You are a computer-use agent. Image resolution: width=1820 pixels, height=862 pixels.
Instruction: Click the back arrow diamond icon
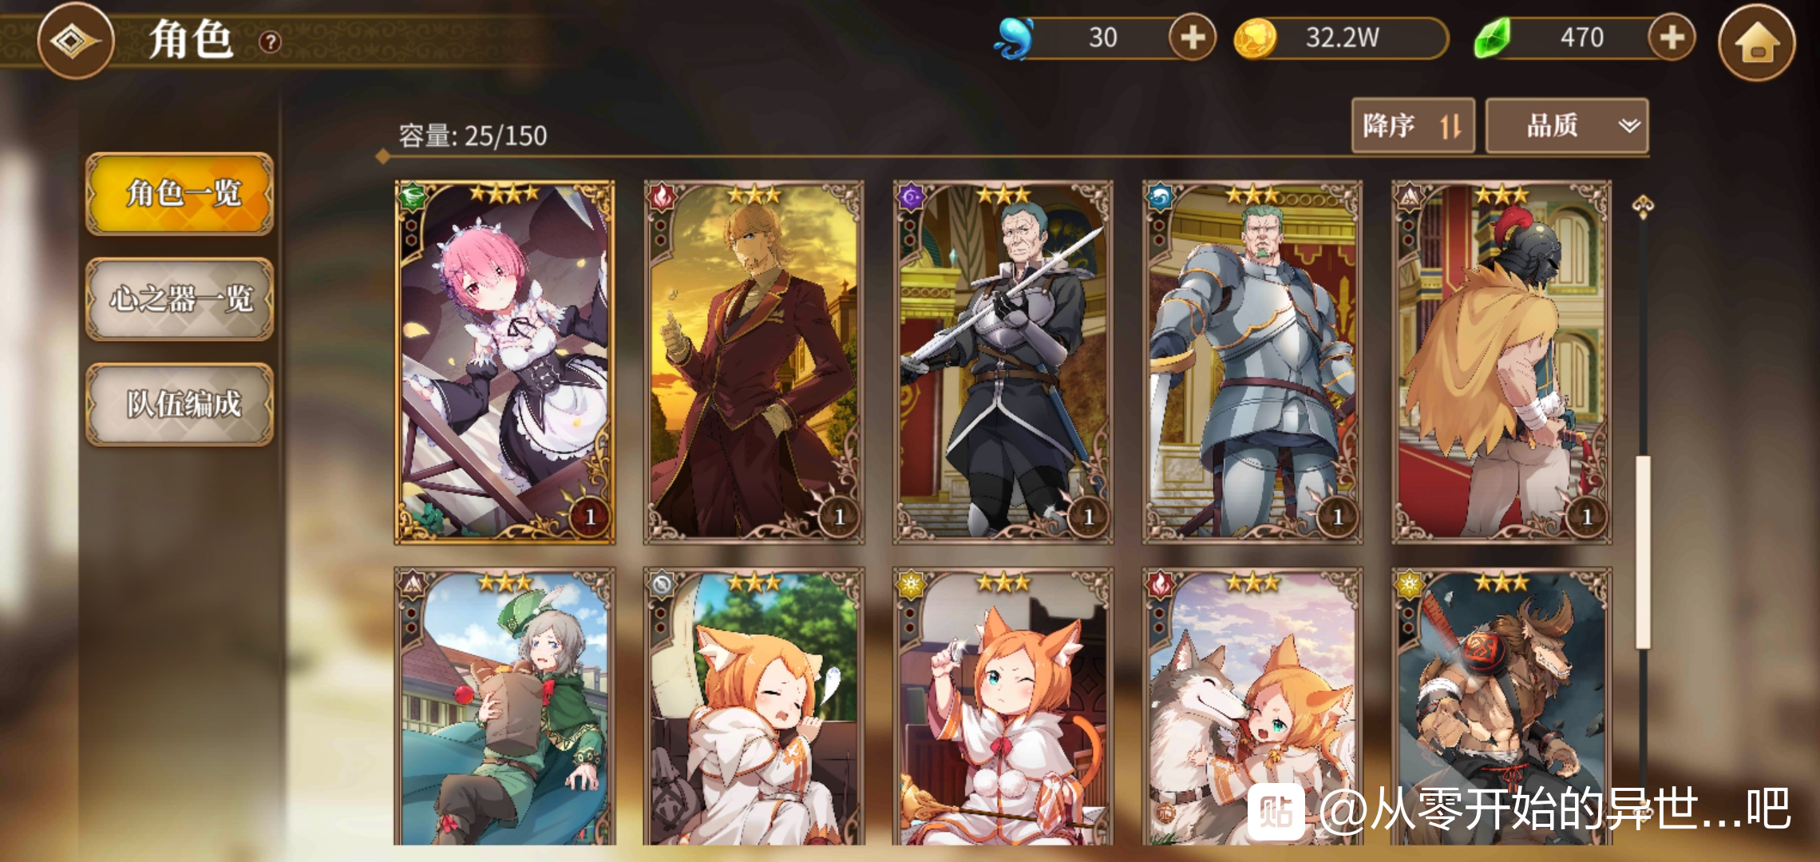77,41
